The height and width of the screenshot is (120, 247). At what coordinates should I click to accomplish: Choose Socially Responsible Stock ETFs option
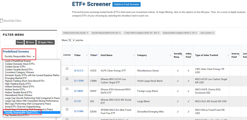point(32,112)
